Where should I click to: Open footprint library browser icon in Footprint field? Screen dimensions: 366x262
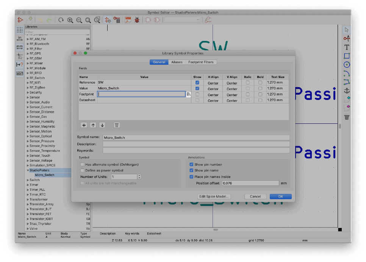pos(188,94)
